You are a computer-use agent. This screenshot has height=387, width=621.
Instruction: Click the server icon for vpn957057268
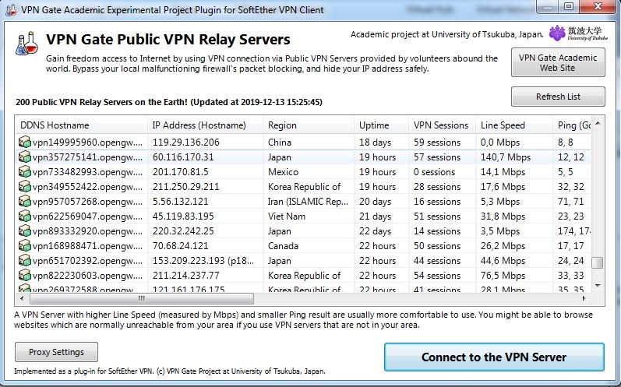point(25,202)
